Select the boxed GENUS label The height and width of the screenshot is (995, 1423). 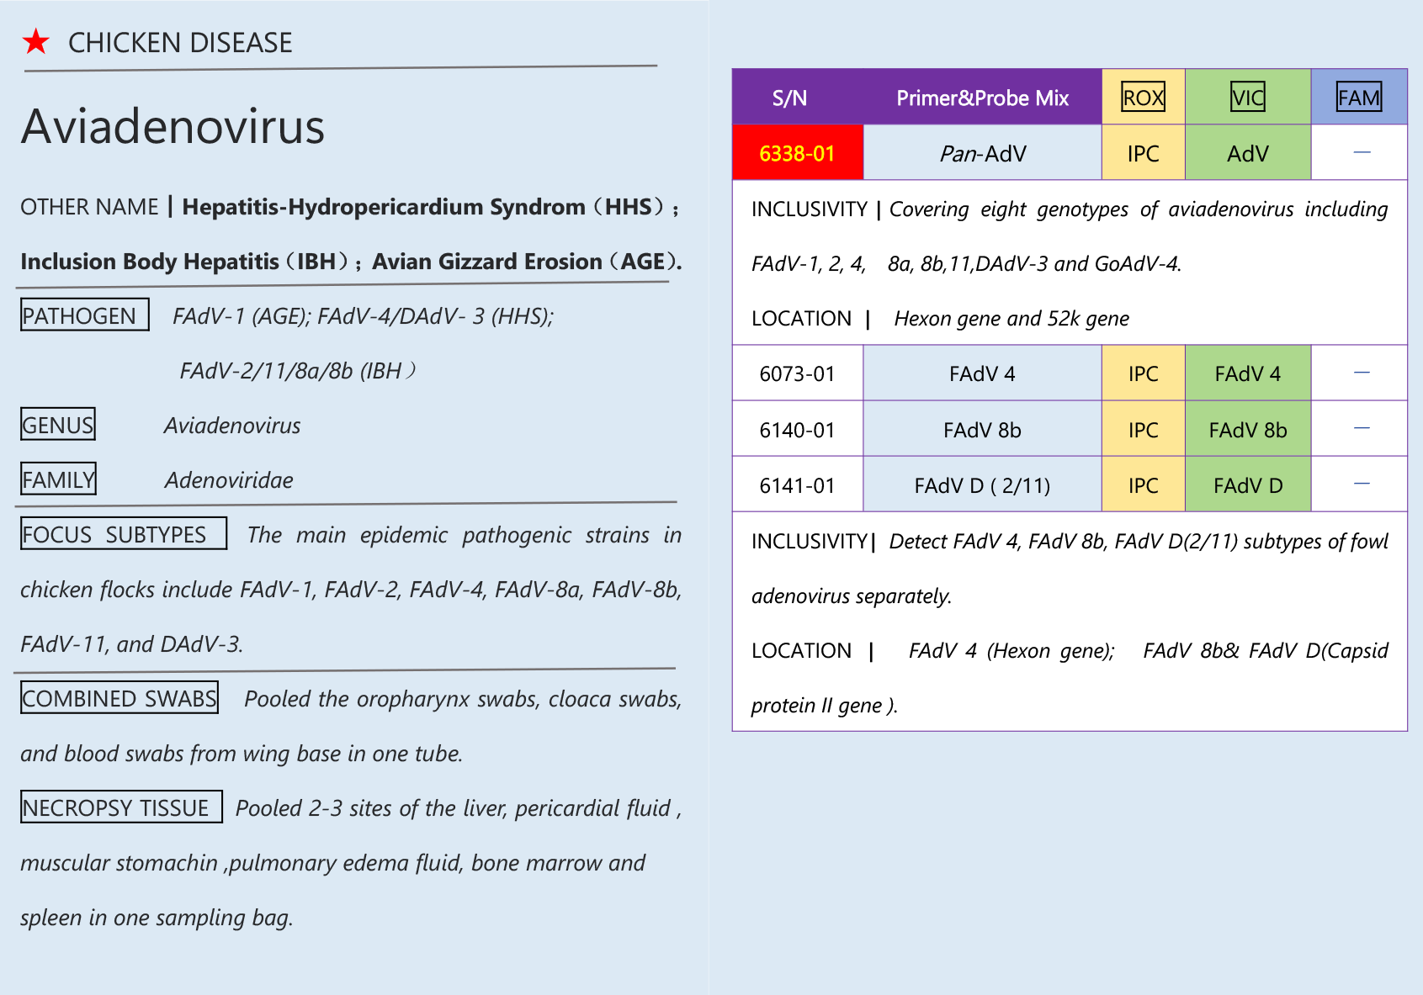[58, 425]
